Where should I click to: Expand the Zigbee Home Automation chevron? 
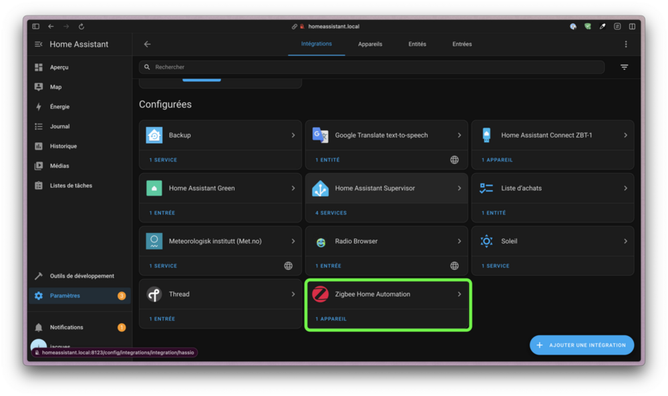[460, 294]
